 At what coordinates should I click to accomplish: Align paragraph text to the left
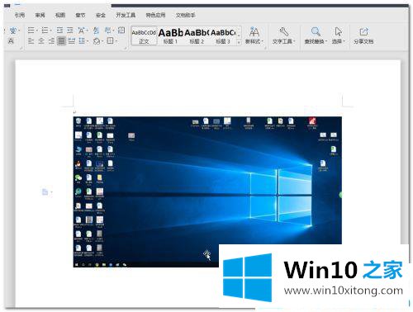31,41
